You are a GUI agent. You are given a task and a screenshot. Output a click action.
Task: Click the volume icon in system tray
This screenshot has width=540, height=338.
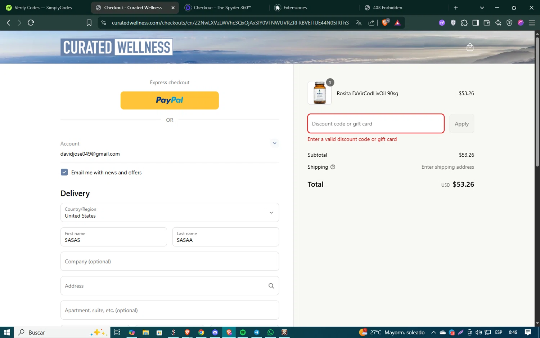point(478,332)
